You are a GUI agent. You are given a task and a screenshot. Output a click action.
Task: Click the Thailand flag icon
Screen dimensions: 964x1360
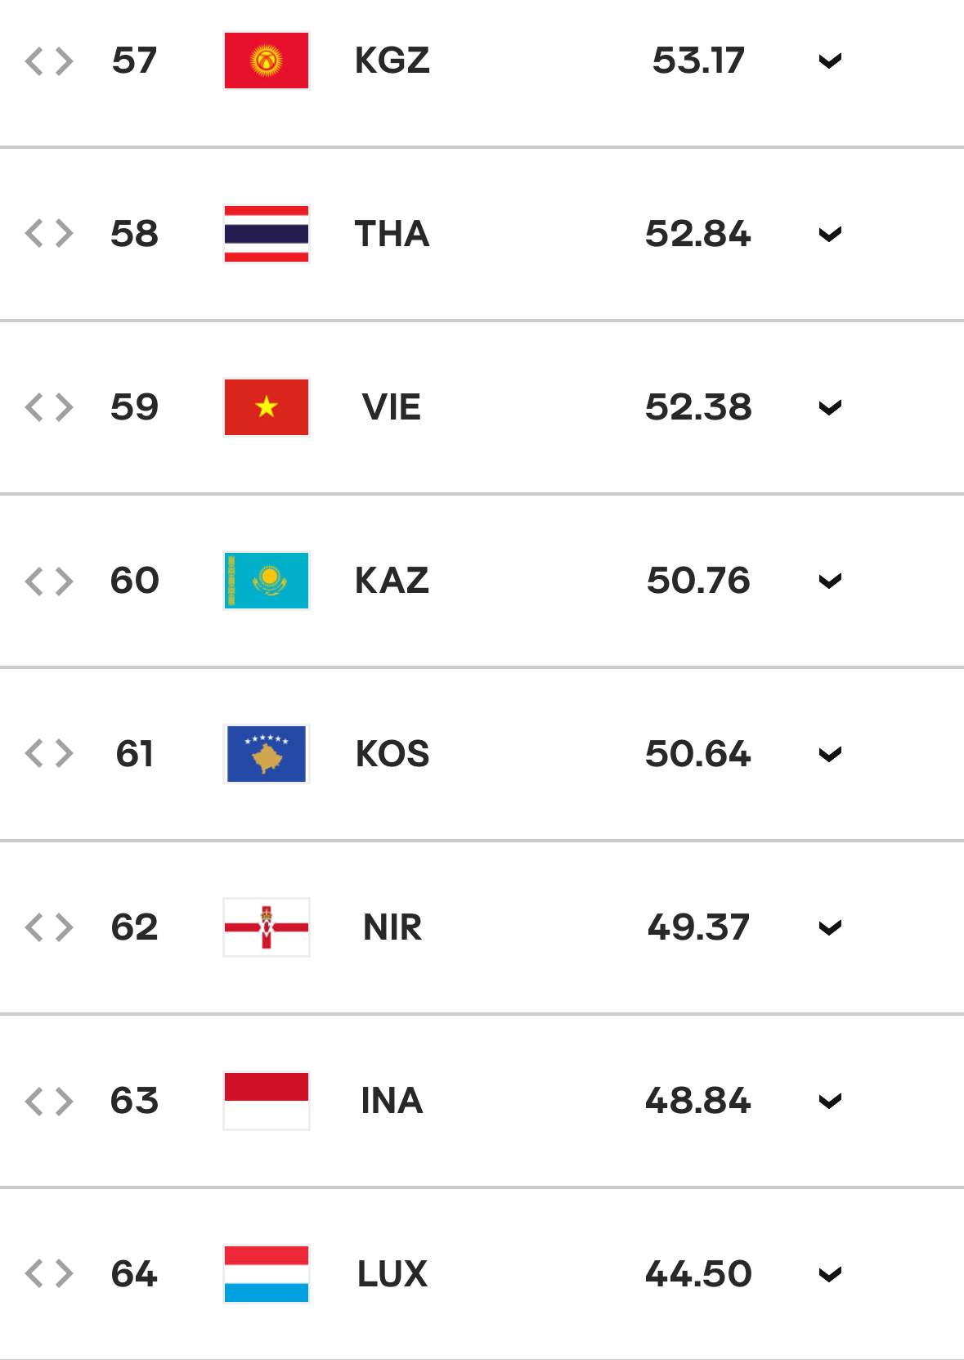(267, 234)
